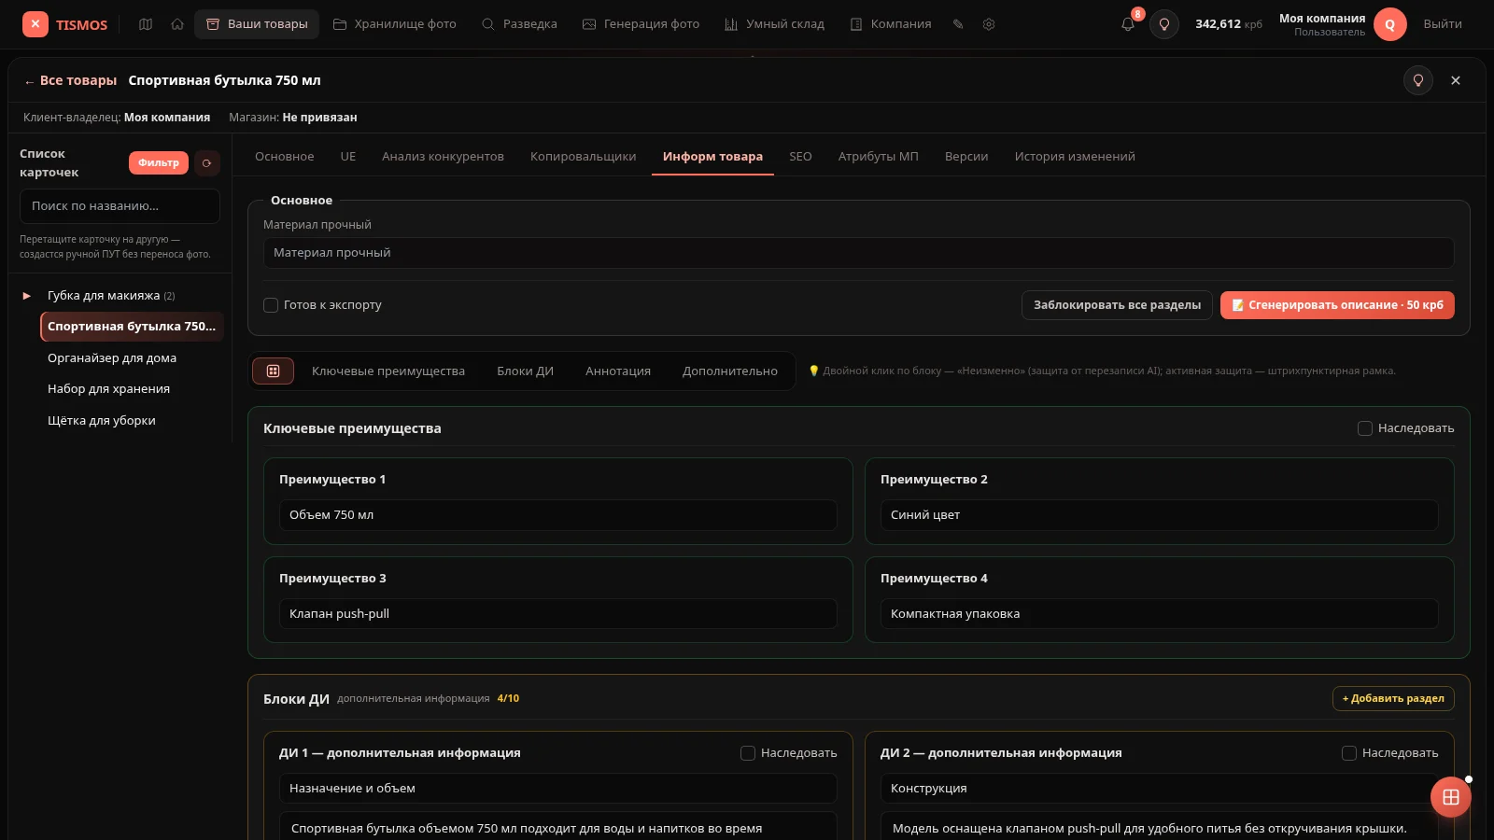Go back via Все товары link
1494x840 pixels.
click(x=71, y=80)
